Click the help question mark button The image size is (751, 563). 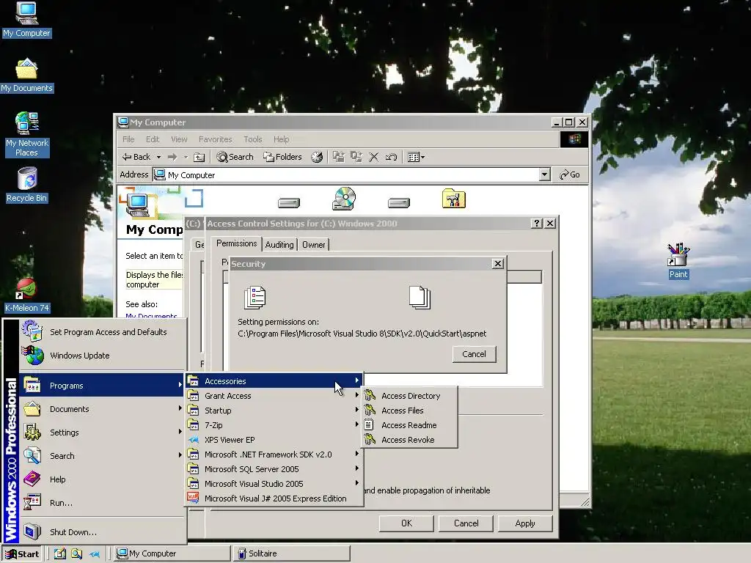(536, 224)
